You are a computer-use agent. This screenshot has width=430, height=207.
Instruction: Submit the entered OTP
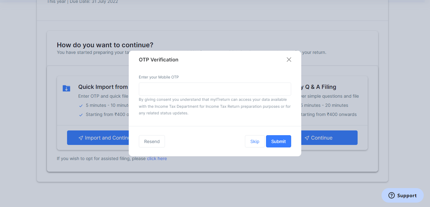click(279, 141)
